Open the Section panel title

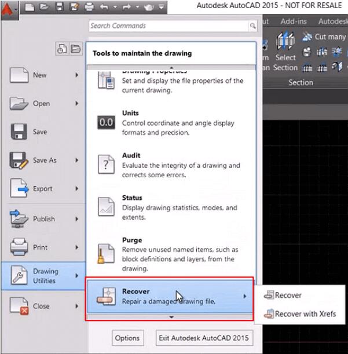pyautogui.click(x=301, y=82)
